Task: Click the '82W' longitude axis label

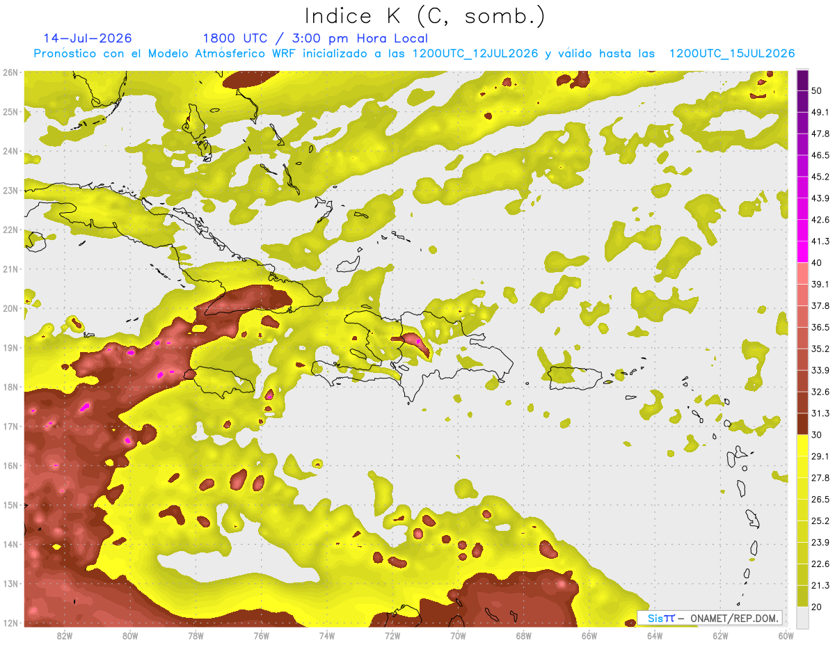Action: (x=65, y=635)
